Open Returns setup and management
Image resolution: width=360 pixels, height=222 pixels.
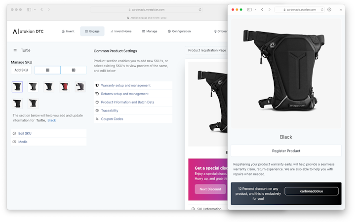133,94
